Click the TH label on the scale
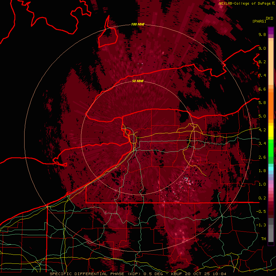The width and height of the screenshot is (276, 276). click(263, 239)
